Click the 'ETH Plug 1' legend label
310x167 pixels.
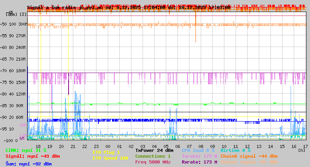tap(106, 152)
